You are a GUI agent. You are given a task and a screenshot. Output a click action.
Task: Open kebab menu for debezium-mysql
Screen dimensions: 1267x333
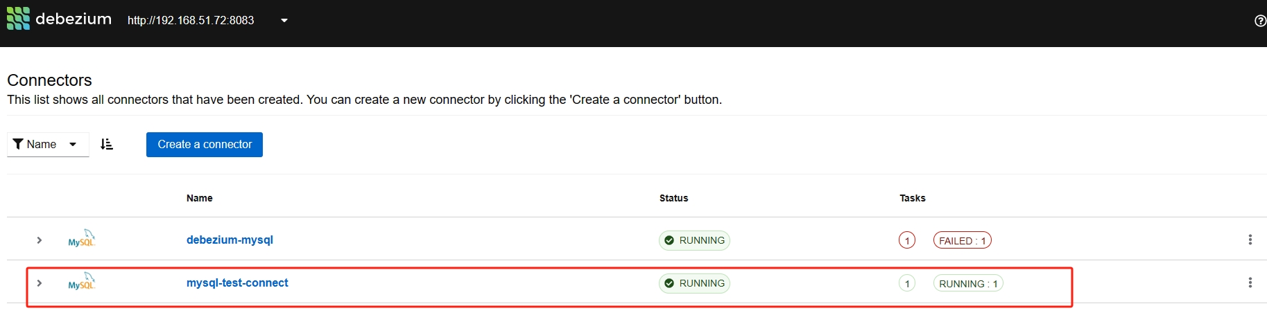click(1250, 240)
